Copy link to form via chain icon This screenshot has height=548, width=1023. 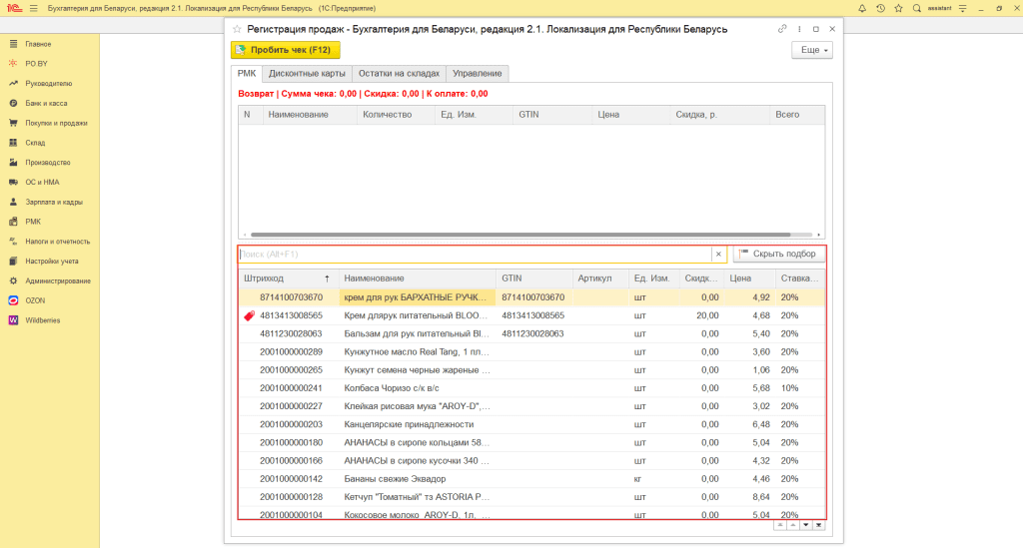782,29
